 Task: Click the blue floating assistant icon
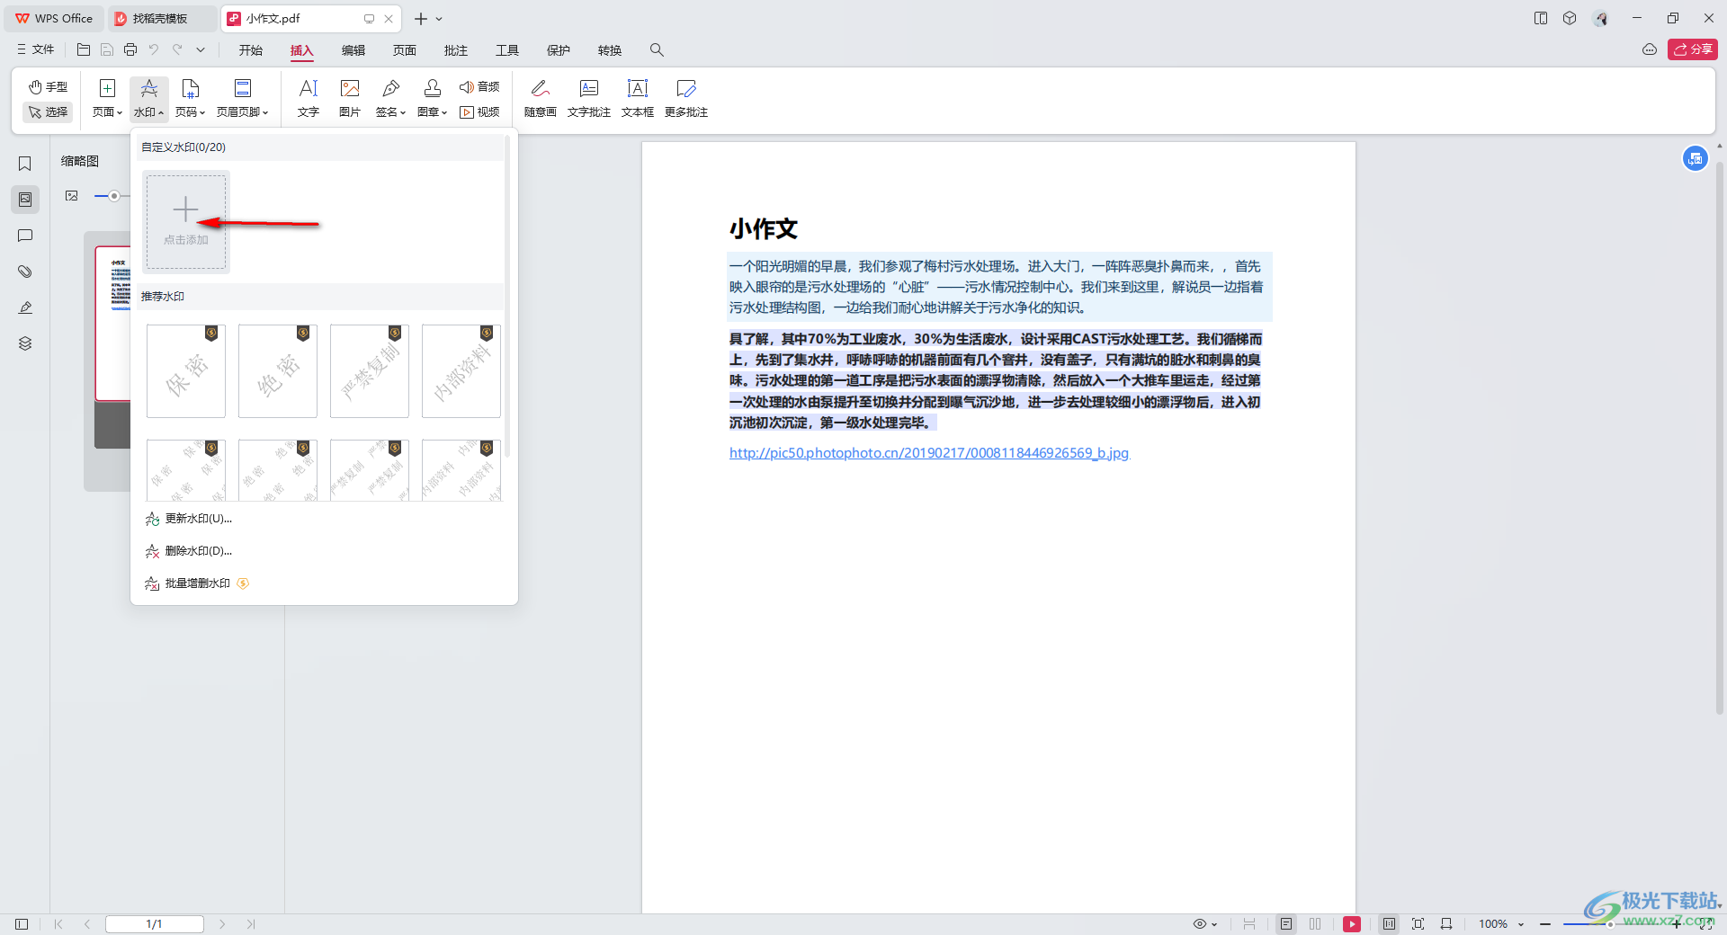click(x=1696, y=159)
